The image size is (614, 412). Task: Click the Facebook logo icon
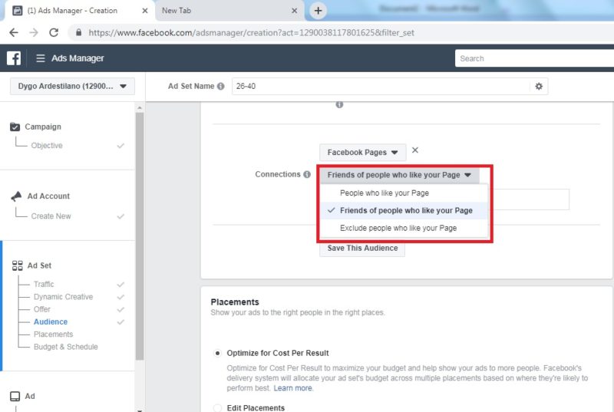click(x=14, y=58)
